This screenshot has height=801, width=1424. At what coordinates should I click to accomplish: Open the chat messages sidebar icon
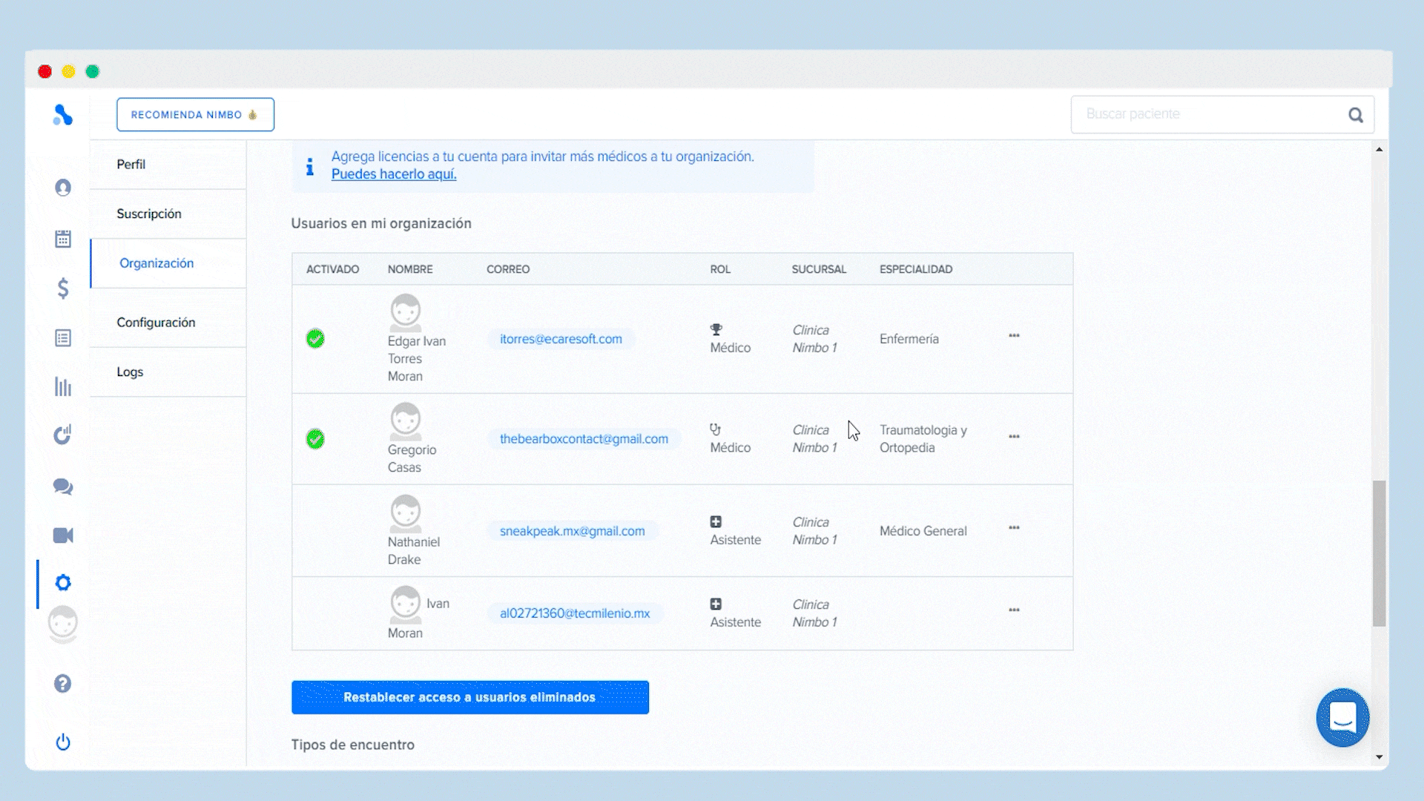coord(63,487)
